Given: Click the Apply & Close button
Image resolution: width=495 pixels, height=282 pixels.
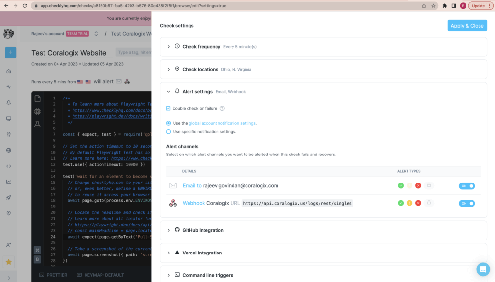Looking at the screenshot, I should click(467, 26).
